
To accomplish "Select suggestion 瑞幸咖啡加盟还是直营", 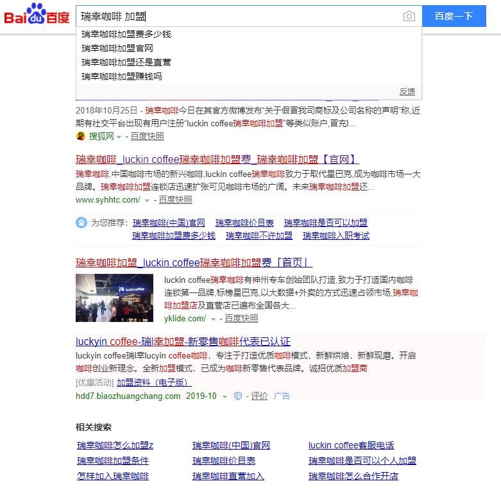I will [249, 62].
